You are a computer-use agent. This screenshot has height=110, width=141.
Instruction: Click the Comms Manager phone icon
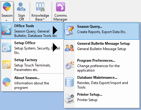(61, 7)
